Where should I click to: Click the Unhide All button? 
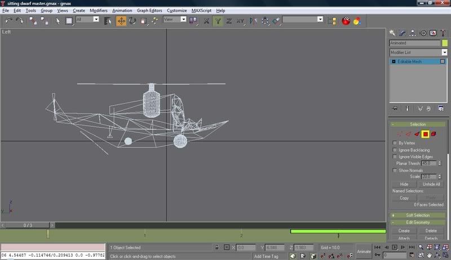tap(431, 184)
